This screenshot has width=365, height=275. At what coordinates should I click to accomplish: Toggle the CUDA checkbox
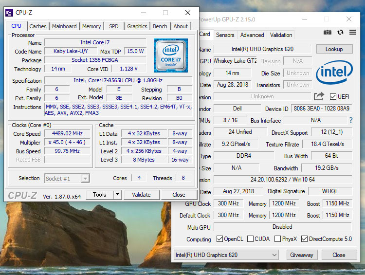coord(250,238)
